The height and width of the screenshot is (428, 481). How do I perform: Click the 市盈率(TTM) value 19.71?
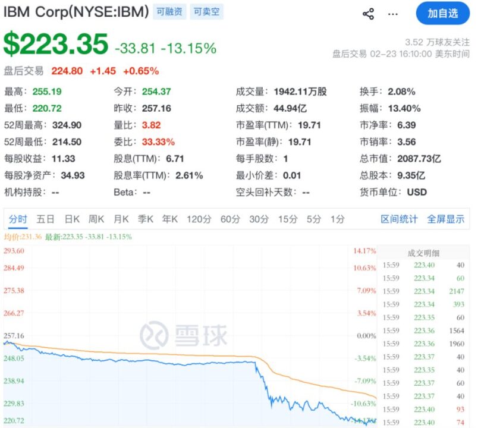[309, 125]
